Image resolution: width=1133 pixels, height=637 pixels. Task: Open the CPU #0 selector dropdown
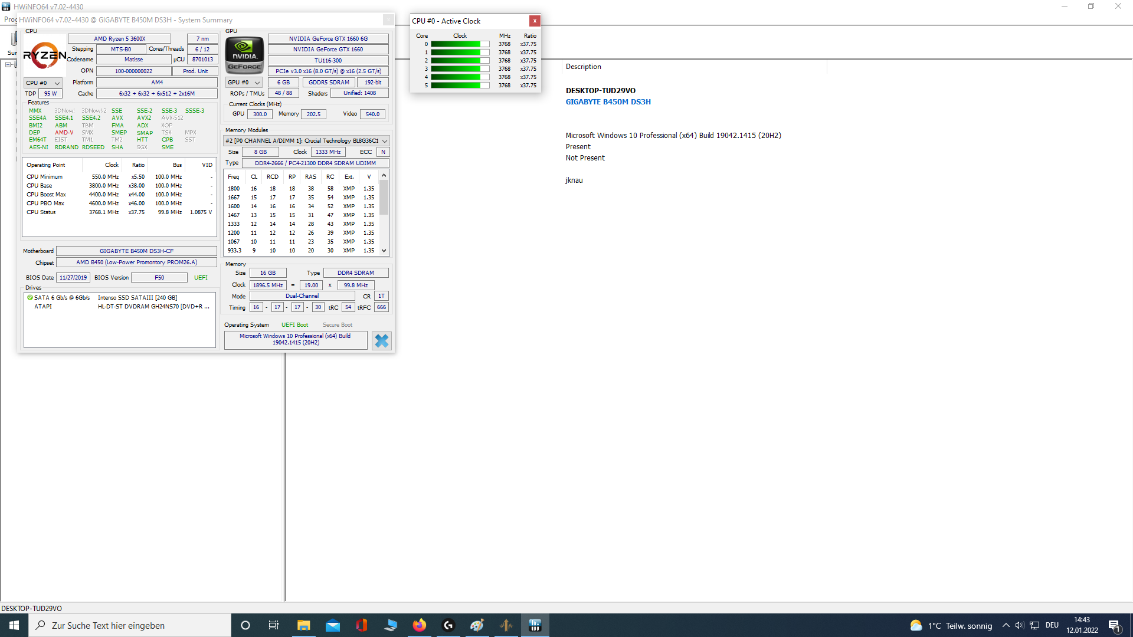click(43, 83)
